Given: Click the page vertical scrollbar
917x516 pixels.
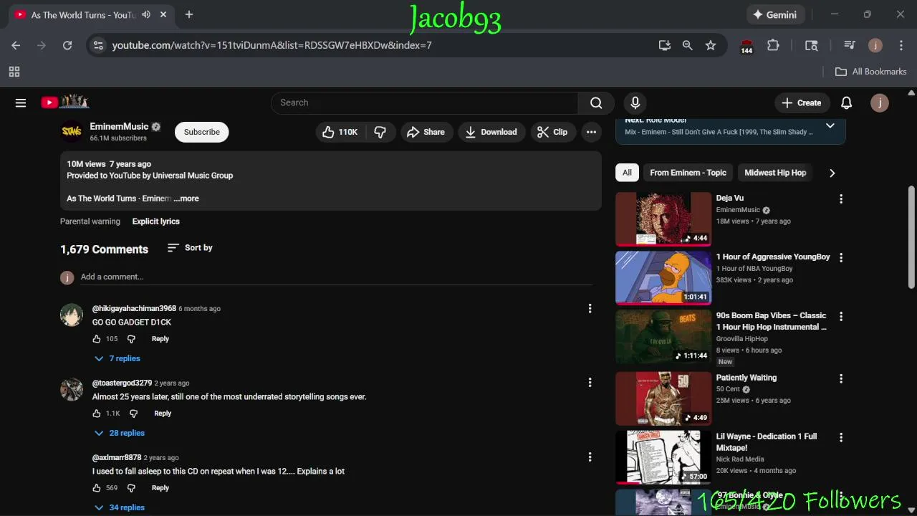Looking at the screenshot, I should pos(911,236).
